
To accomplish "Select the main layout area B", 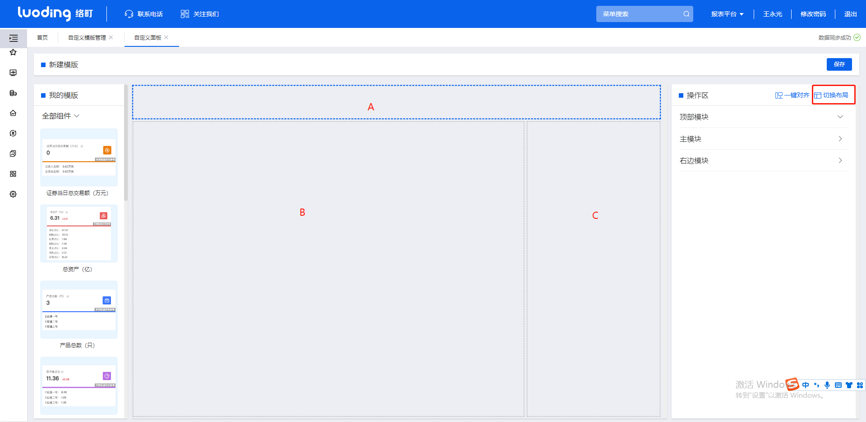I will pyautogui.click(x=328, y=269).
